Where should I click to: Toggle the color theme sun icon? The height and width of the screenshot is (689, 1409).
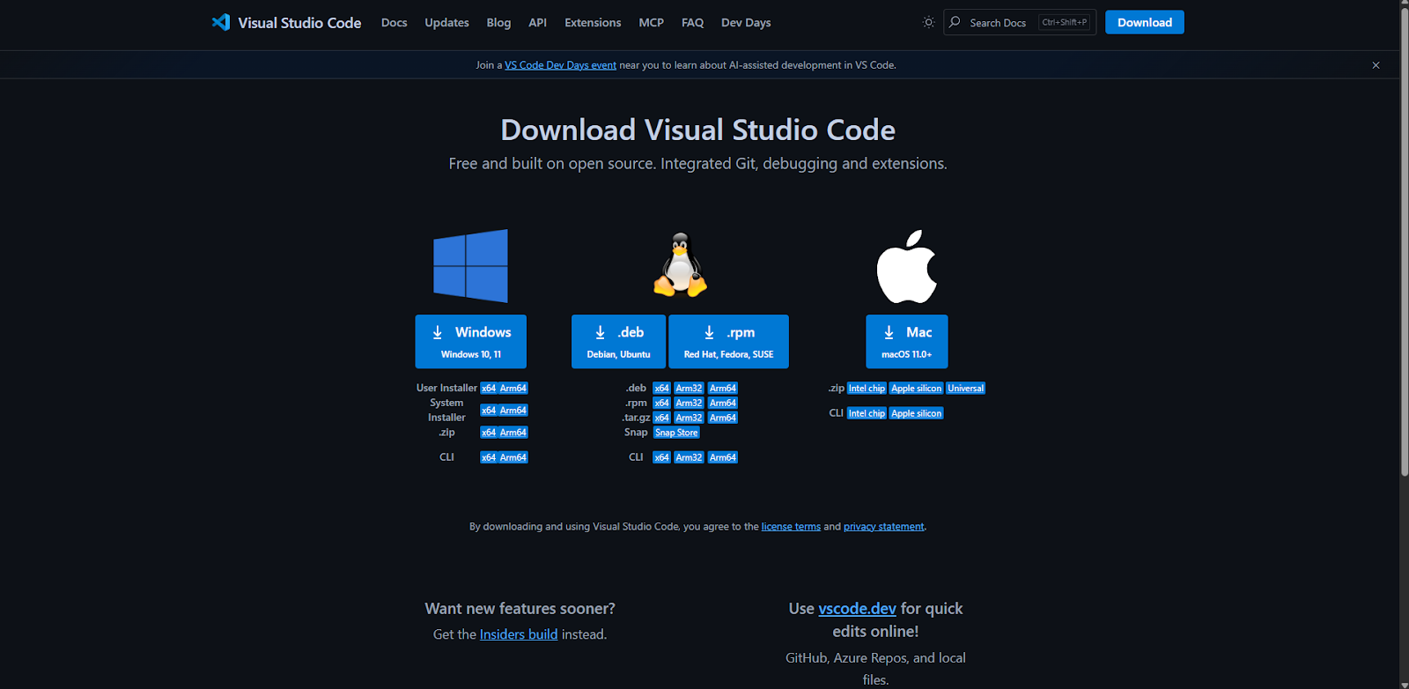click(928, 22)
